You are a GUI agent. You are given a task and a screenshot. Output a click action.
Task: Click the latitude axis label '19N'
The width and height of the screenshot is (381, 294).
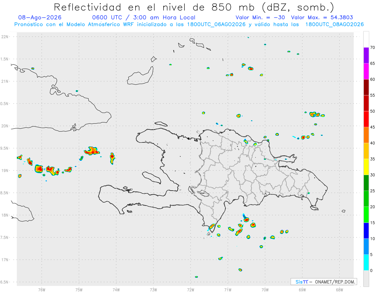click(x=5, y=170)
